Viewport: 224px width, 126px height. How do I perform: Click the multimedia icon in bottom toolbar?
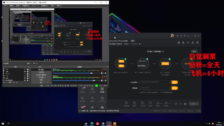pyautogui.click(x=150, y=103)
